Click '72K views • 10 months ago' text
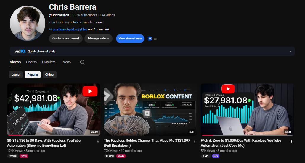Viewport: 305px width, 163px height. point(123,151)
